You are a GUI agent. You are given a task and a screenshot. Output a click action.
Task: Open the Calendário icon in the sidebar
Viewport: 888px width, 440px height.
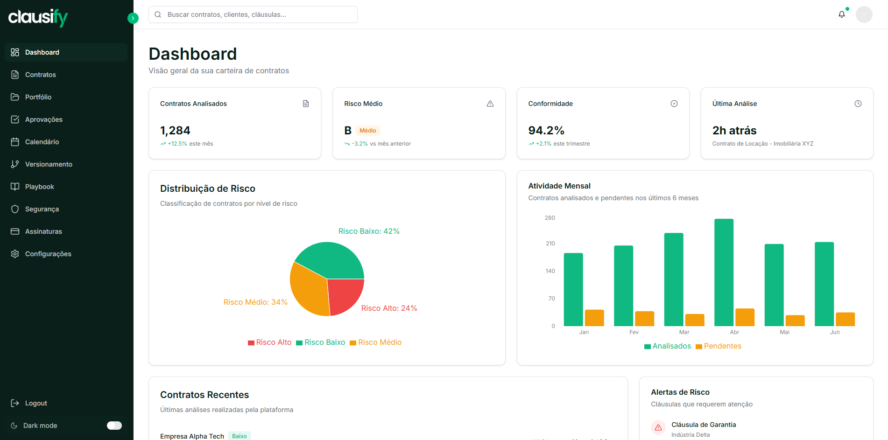coord(15,142)
